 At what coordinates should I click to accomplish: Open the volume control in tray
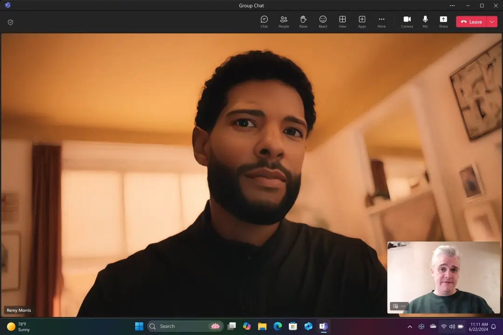(x=452, y=327)
